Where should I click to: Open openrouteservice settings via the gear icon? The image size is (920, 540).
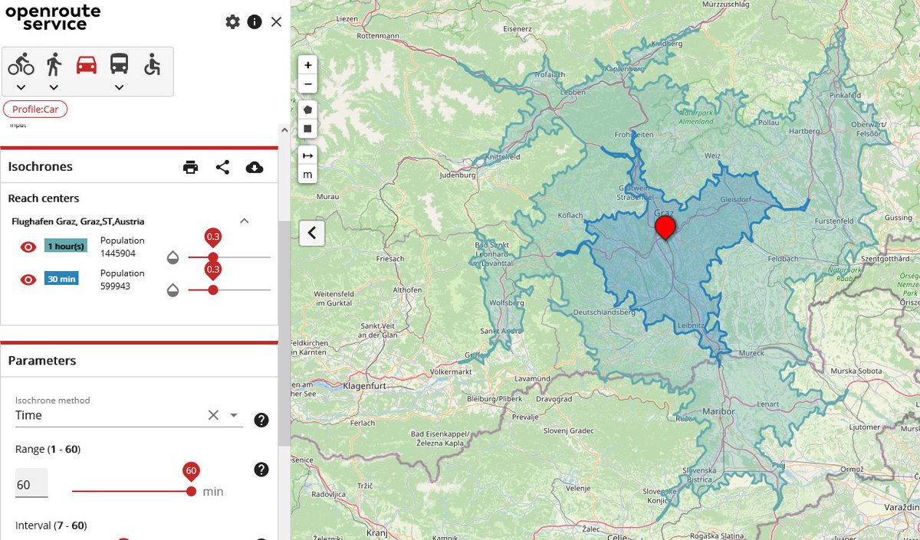click(x=232, y=22)
